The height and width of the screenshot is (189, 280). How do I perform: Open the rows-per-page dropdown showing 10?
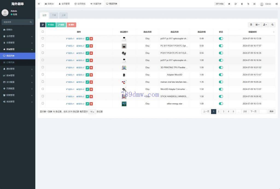pyautogui.click(x=92, y=112)
